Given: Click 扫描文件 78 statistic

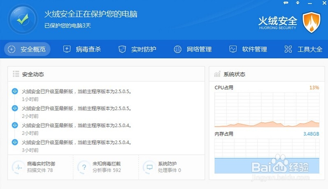Looking at the screenshot, I should click(40, 170).
